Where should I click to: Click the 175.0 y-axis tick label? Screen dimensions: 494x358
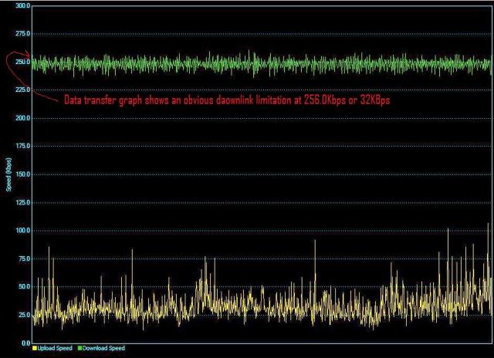tap(23, 146)
